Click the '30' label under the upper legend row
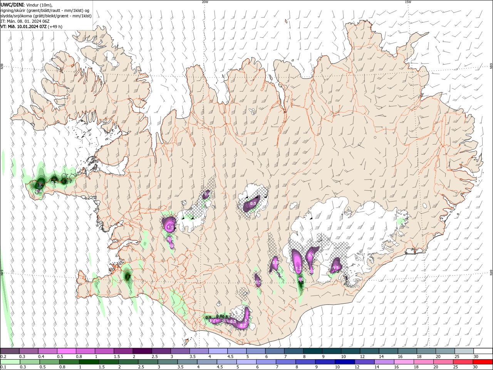 pos(476,357)
